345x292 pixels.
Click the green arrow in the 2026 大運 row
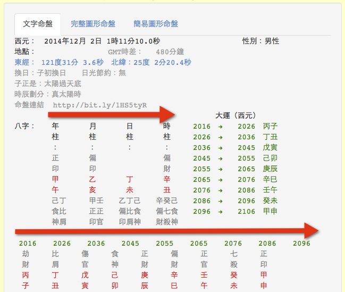click(x=221, y=137)
